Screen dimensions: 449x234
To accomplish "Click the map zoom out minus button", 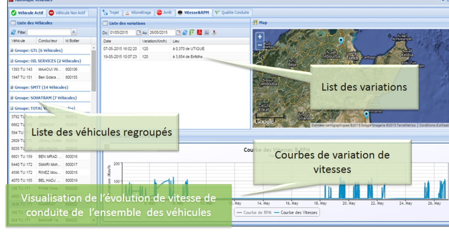I will coord(260,45).
